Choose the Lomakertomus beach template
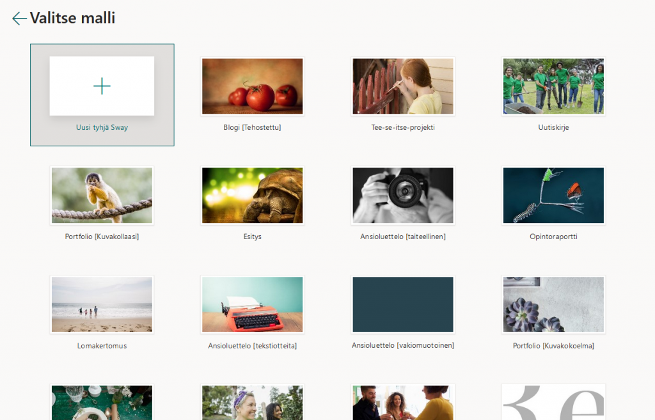The height and width of the screenshot is (420, 655). [102, 304]
